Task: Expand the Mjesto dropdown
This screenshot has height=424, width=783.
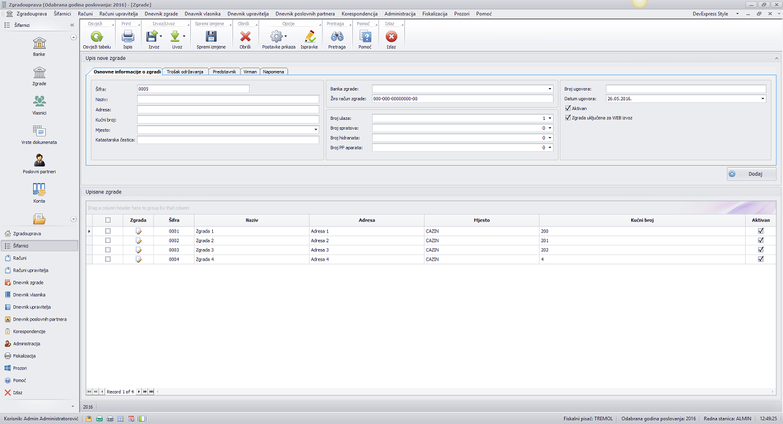Action: pyautogui.click(x=316, y=130)
